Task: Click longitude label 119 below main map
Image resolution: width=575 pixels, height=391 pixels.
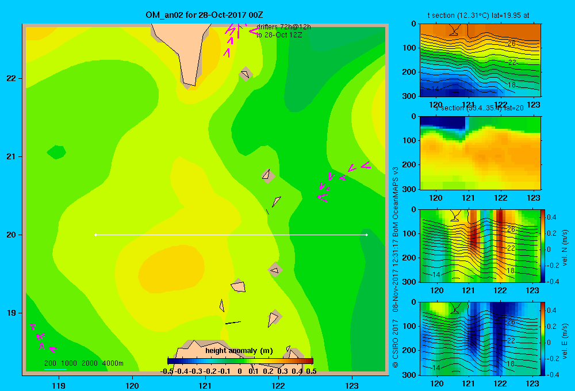Action: click(x=59, y=385)
